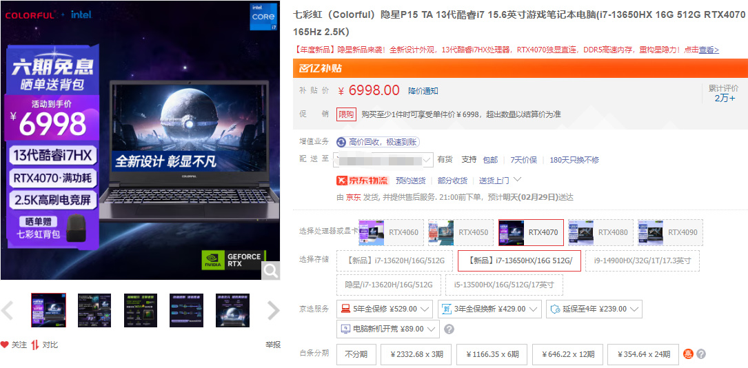Click the compare arrows icon
The height and width of the screenshot is (368, 748).
point(35,345)
